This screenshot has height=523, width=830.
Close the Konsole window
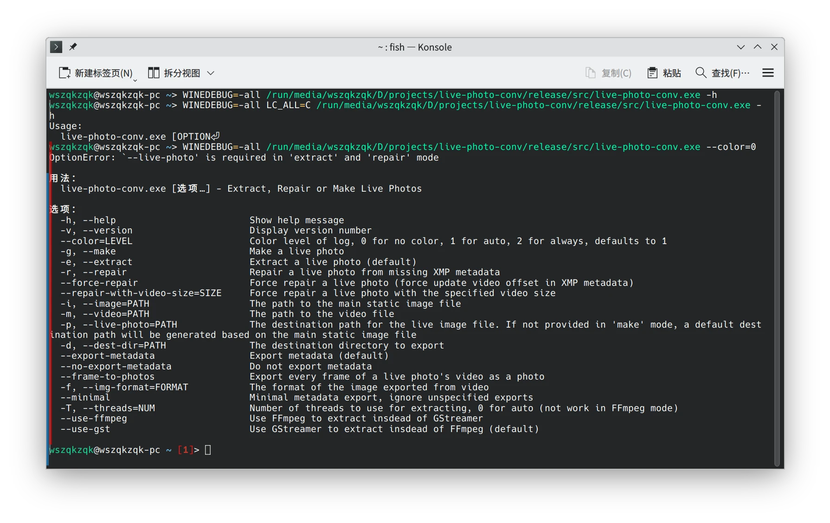[774, 47]
